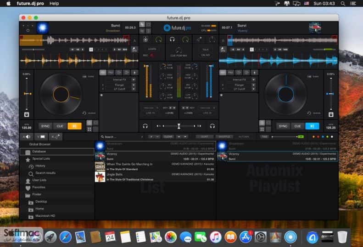Open the future.dj pro application menu
363x247 pixels.
pos(30,4)
